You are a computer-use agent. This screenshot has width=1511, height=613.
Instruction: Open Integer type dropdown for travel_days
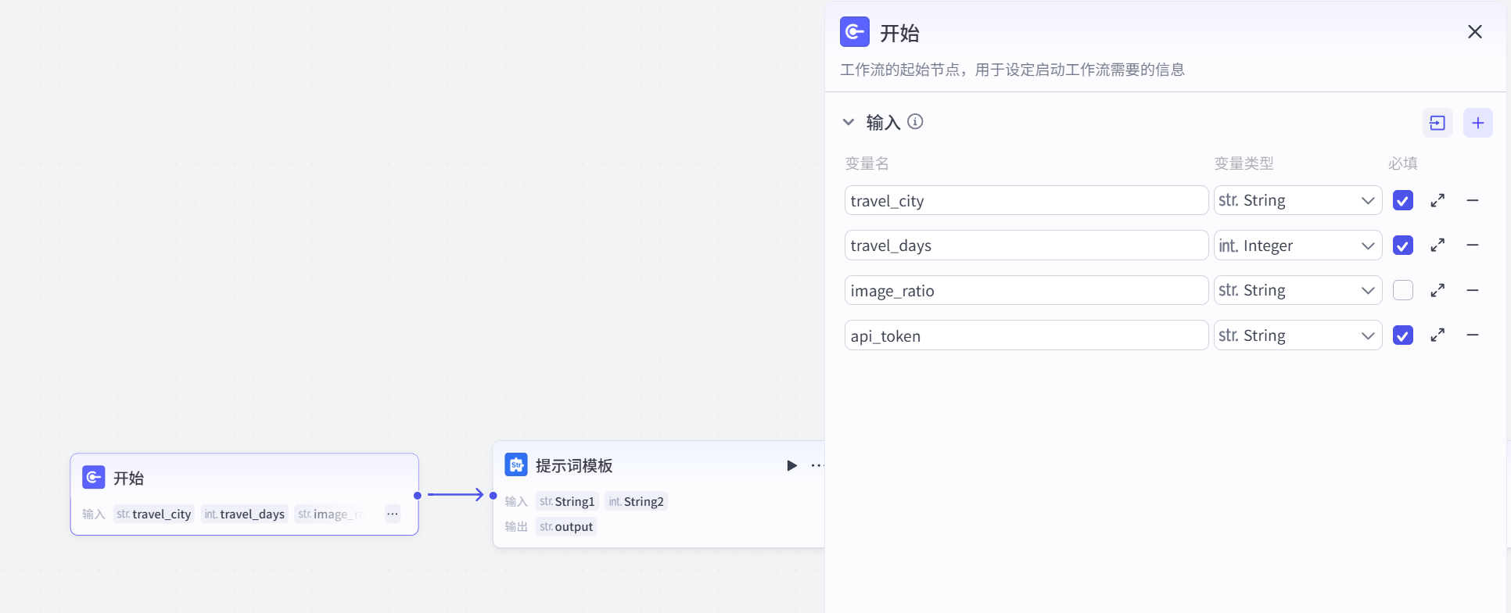pyautogui.click(x=1297, y=246)
